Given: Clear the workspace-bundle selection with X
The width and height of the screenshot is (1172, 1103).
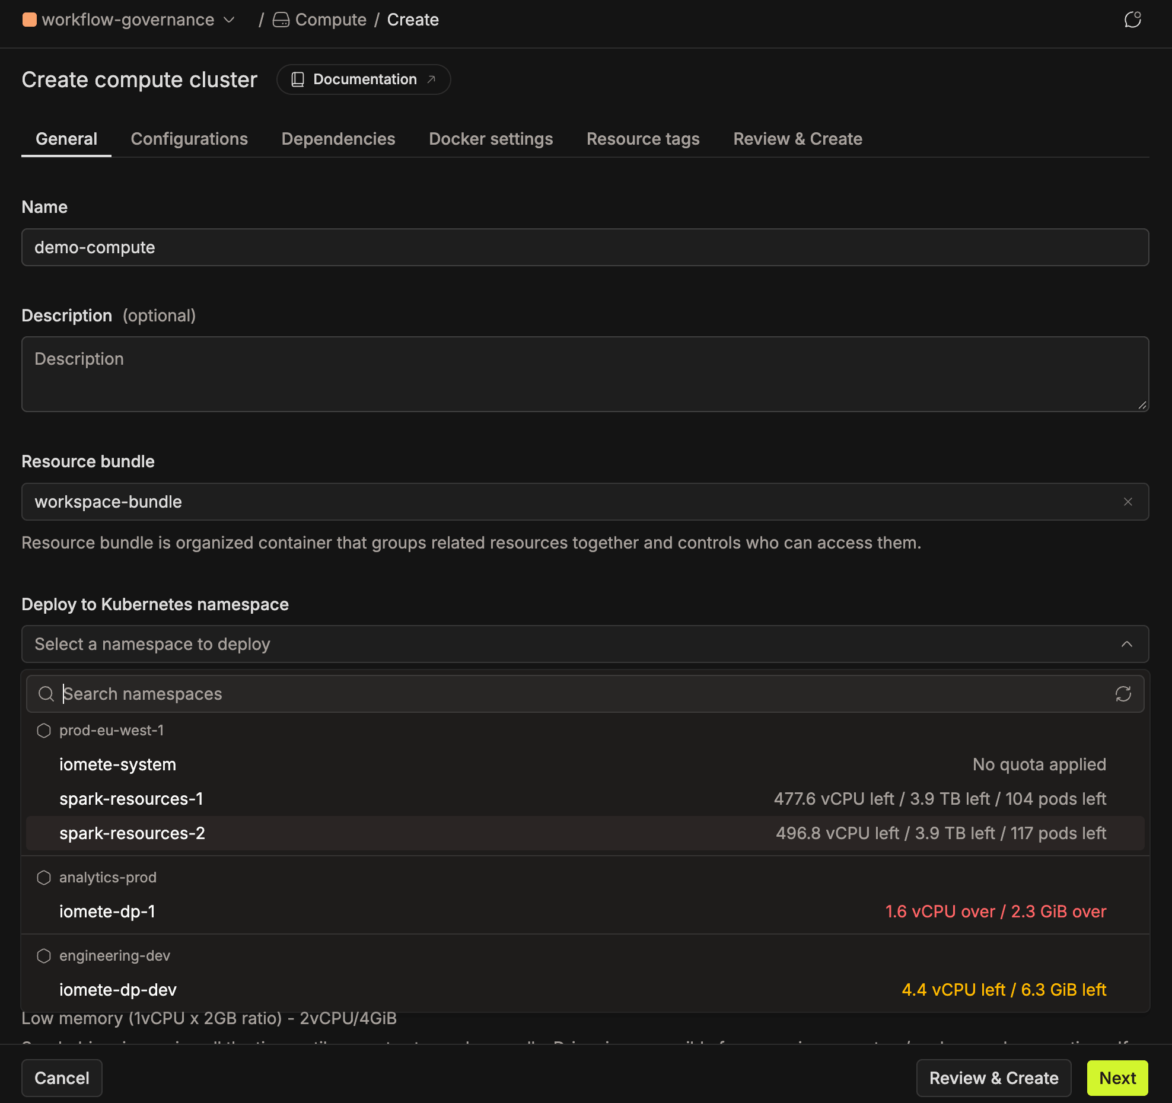Looking at the screenshot, I should [x=1128, y=502].
